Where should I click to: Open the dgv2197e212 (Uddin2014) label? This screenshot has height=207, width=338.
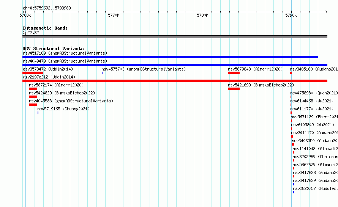click(x=49, y=77)
